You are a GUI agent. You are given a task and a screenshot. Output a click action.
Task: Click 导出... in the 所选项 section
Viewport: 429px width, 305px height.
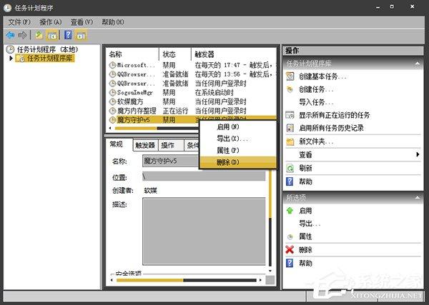coord(310,224)
